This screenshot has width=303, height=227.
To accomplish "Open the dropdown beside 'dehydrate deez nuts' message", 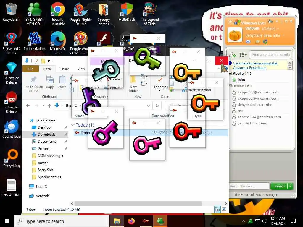I will point(283,35).
